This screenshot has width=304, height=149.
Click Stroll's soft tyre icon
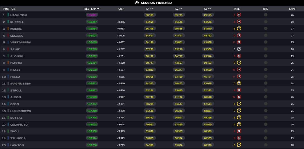(239, 90)
